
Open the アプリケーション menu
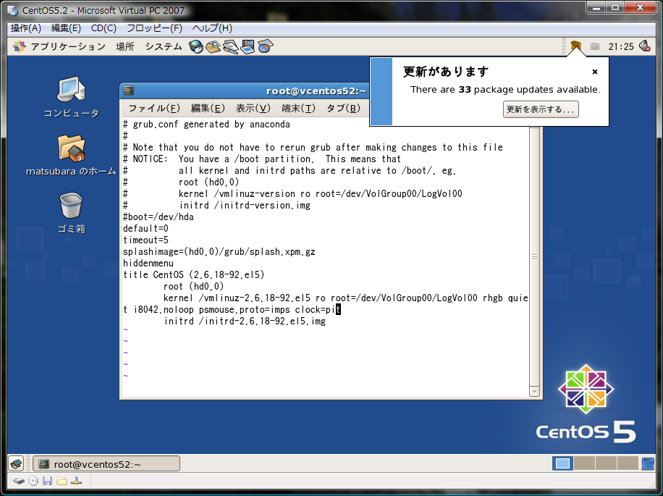[x=67, y=46]
